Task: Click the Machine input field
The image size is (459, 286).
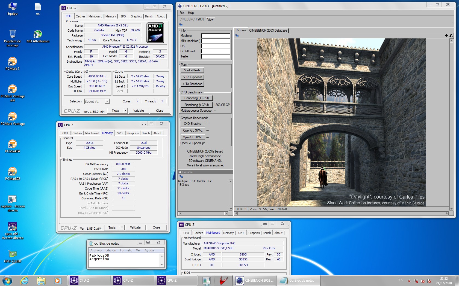Action: tap(216, 36)
